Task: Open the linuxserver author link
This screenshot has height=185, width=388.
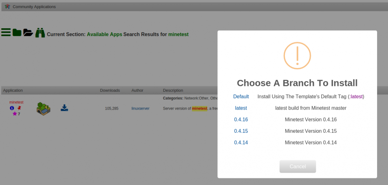Action: pos(140,108)
